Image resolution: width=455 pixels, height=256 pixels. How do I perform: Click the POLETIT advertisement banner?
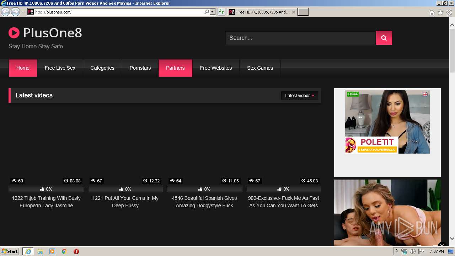[x=371, y=145]
